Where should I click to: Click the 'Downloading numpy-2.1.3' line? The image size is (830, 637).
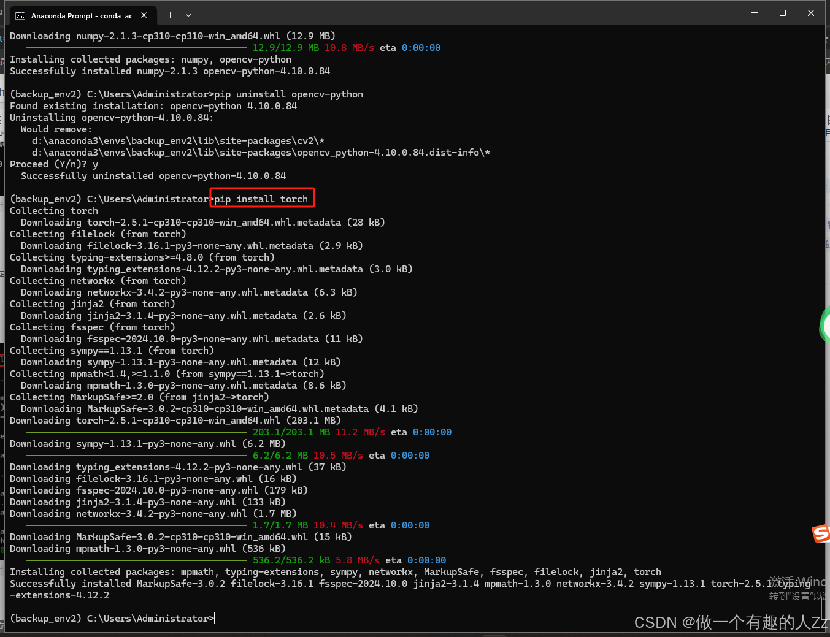click(x=172, y=36)
